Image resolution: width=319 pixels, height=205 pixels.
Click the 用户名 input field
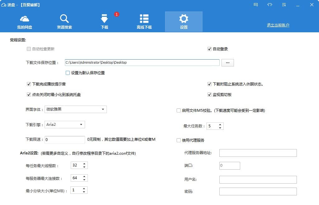(258, 180)
